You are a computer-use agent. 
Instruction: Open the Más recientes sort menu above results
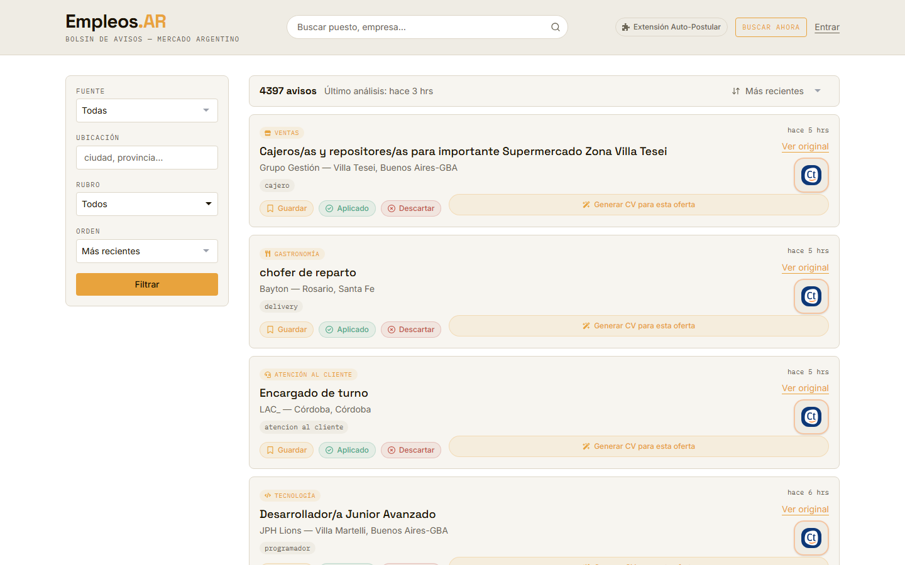tap(777, 91)
